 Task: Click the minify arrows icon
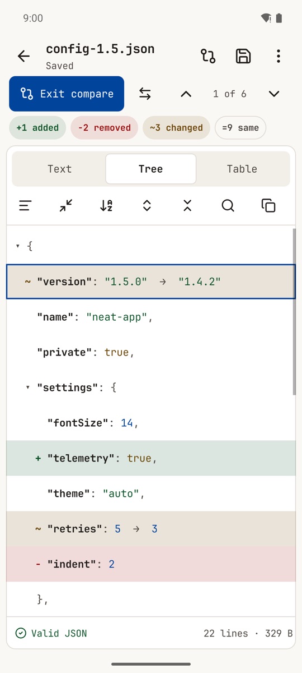[x=66, y=206]
